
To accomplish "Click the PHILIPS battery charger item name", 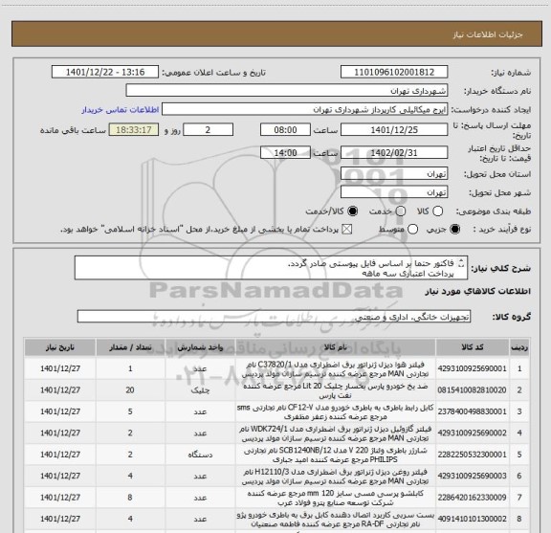I will tap(335, 455).
